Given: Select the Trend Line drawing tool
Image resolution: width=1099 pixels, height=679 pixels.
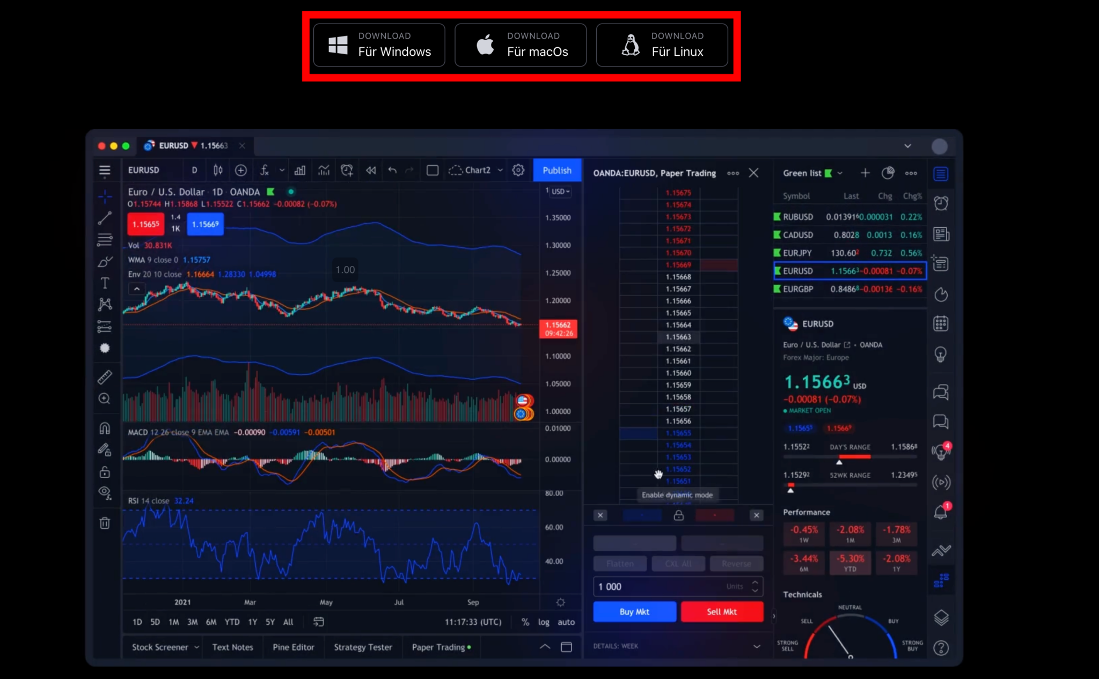Looking at the screenshot, I should click(x=105, y=218).
